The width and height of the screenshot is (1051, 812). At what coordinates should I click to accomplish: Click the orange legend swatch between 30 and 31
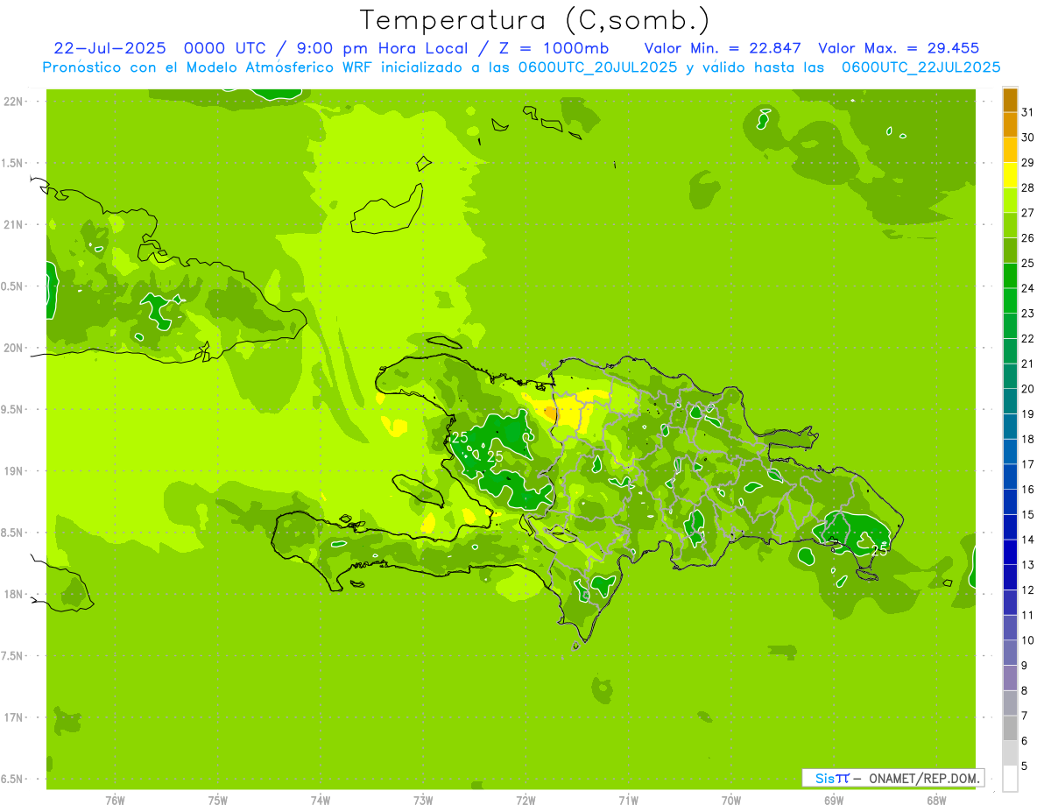click(1010, 124)
